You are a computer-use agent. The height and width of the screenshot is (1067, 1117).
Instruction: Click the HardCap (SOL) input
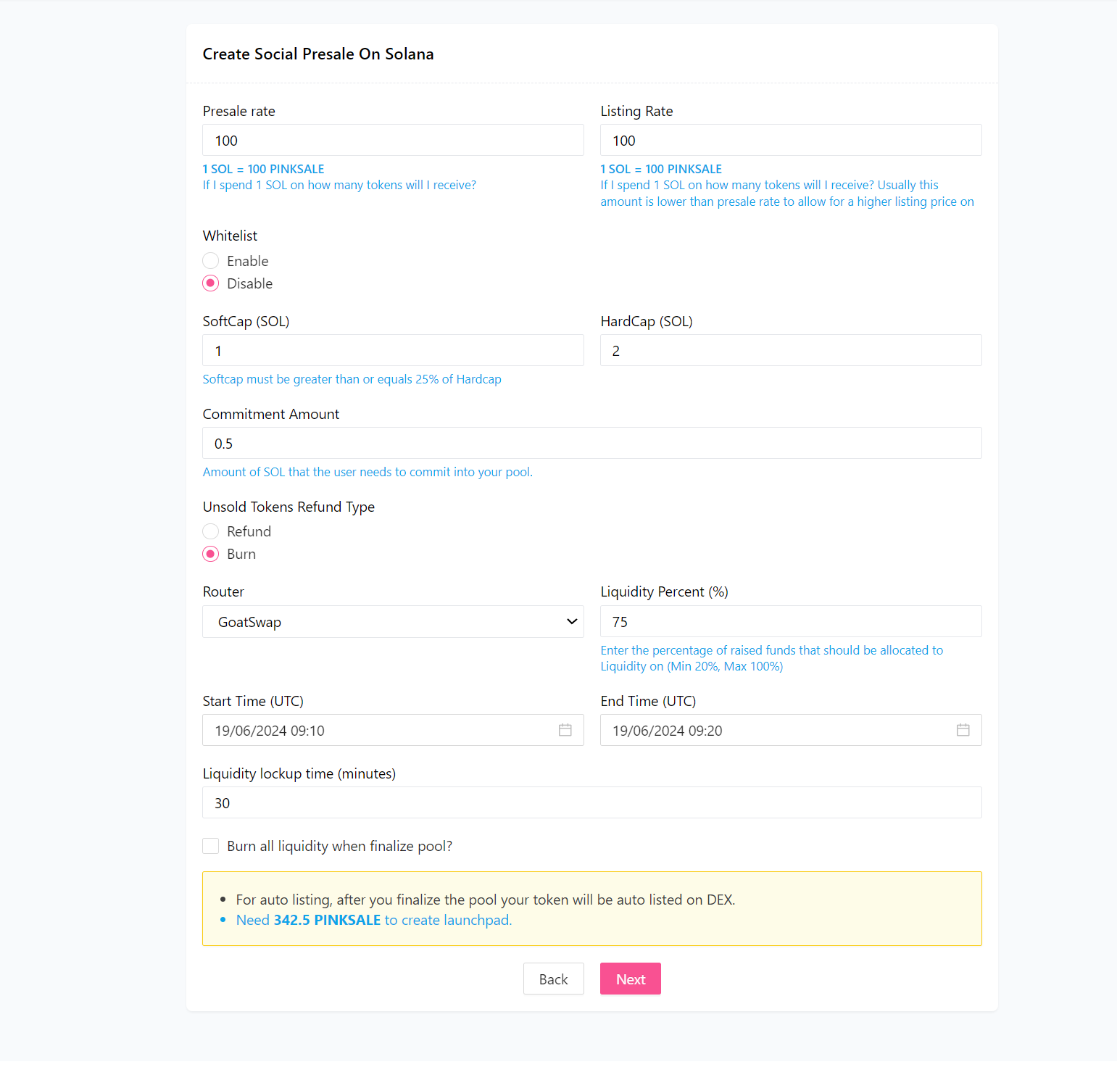point(791,350)
